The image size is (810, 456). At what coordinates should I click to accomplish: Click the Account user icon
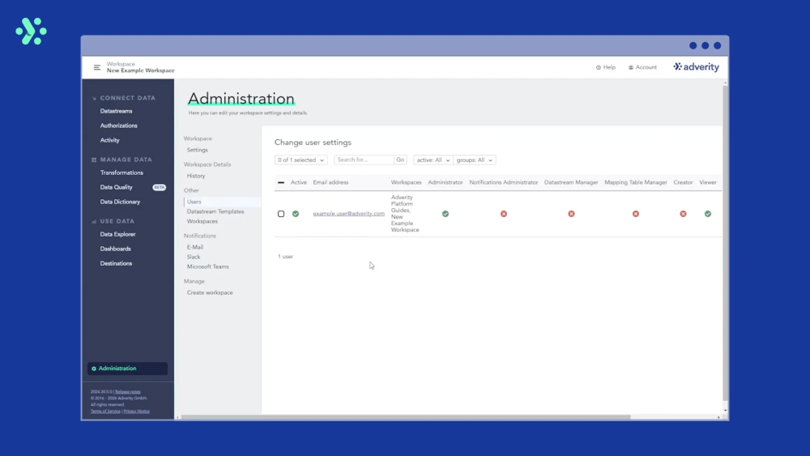631,68
